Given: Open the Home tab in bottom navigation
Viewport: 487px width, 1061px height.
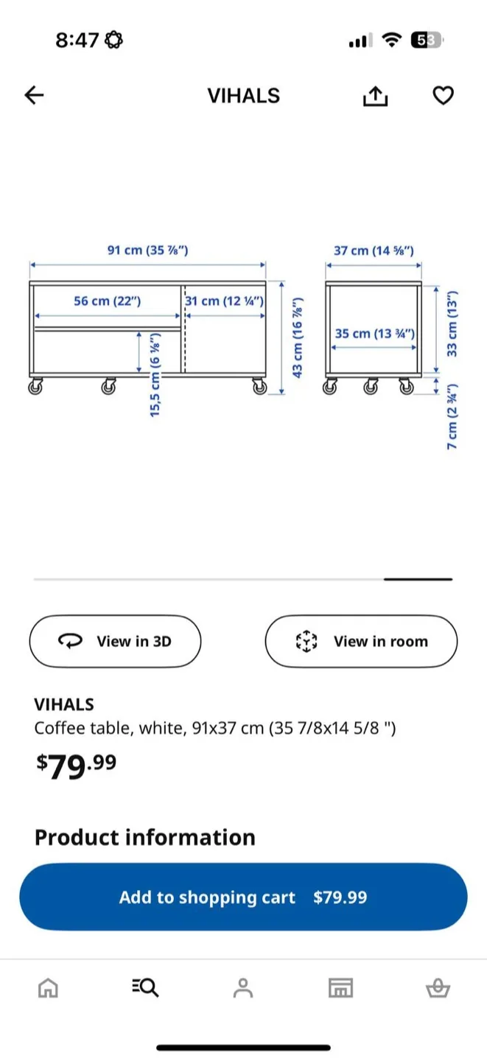Looking at the screenshot, I should coord(47,987).
